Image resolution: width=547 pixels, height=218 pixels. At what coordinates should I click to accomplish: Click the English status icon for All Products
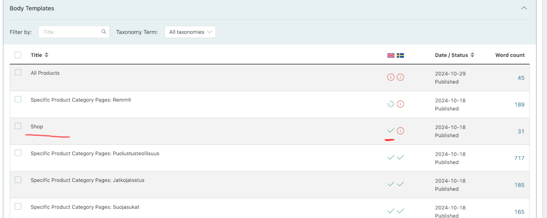(x=391, y=77)
